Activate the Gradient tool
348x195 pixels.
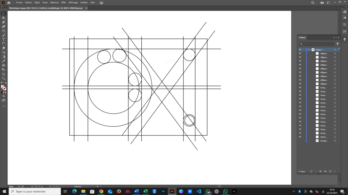pyautogui.click(x=3, y=57)
